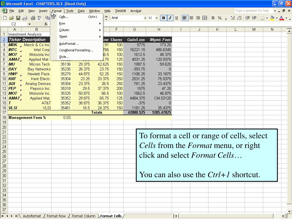Click Merge and Center icon

click(205, 18)
